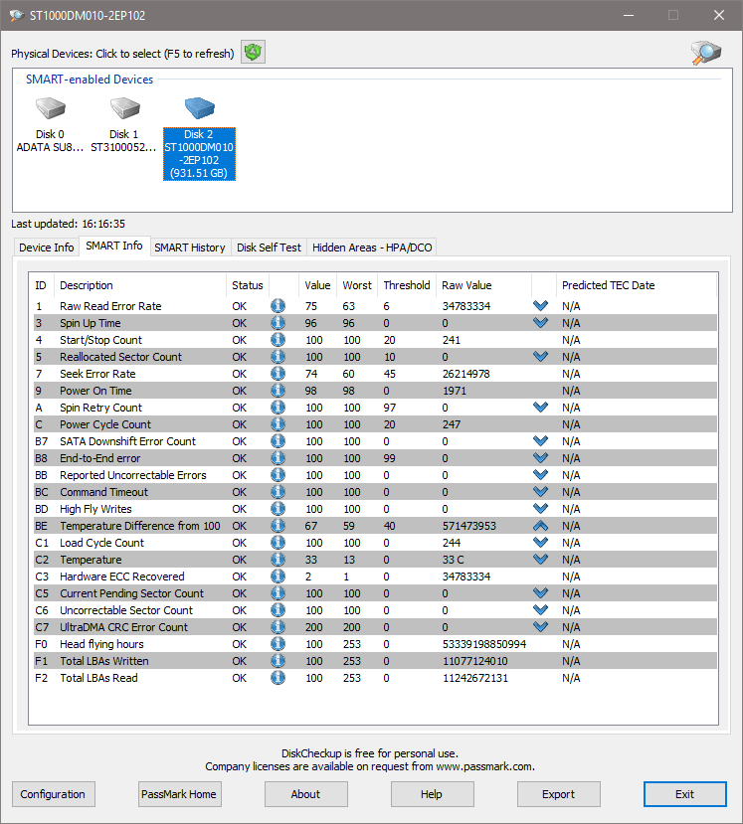Click raw value 53339198850994

[x=484, y=644]
